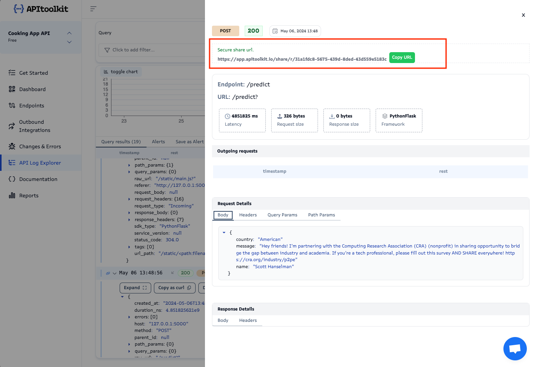Collapse the Cooking App API project selector

pyautogui.click(x=69, y=33)
